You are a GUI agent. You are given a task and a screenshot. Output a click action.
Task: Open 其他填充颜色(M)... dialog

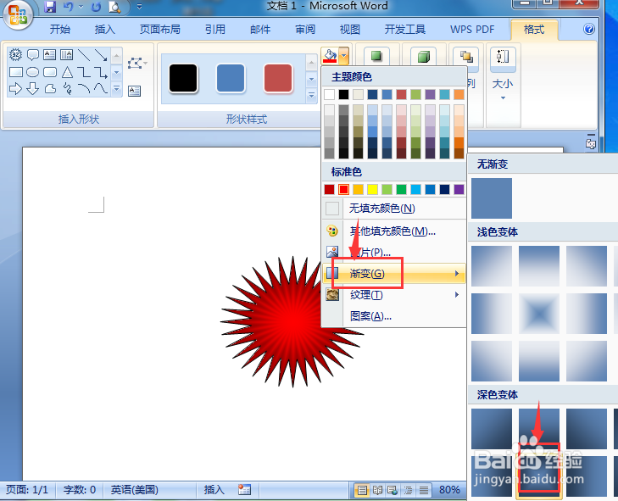point(394,231)
